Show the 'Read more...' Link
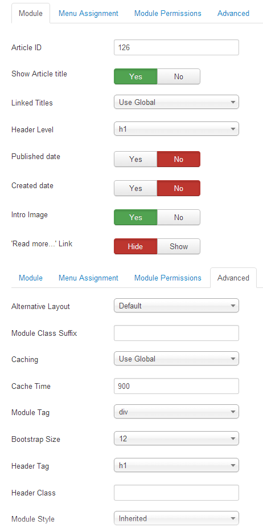Viewport: 263px width, 528px height. point(179,246)
